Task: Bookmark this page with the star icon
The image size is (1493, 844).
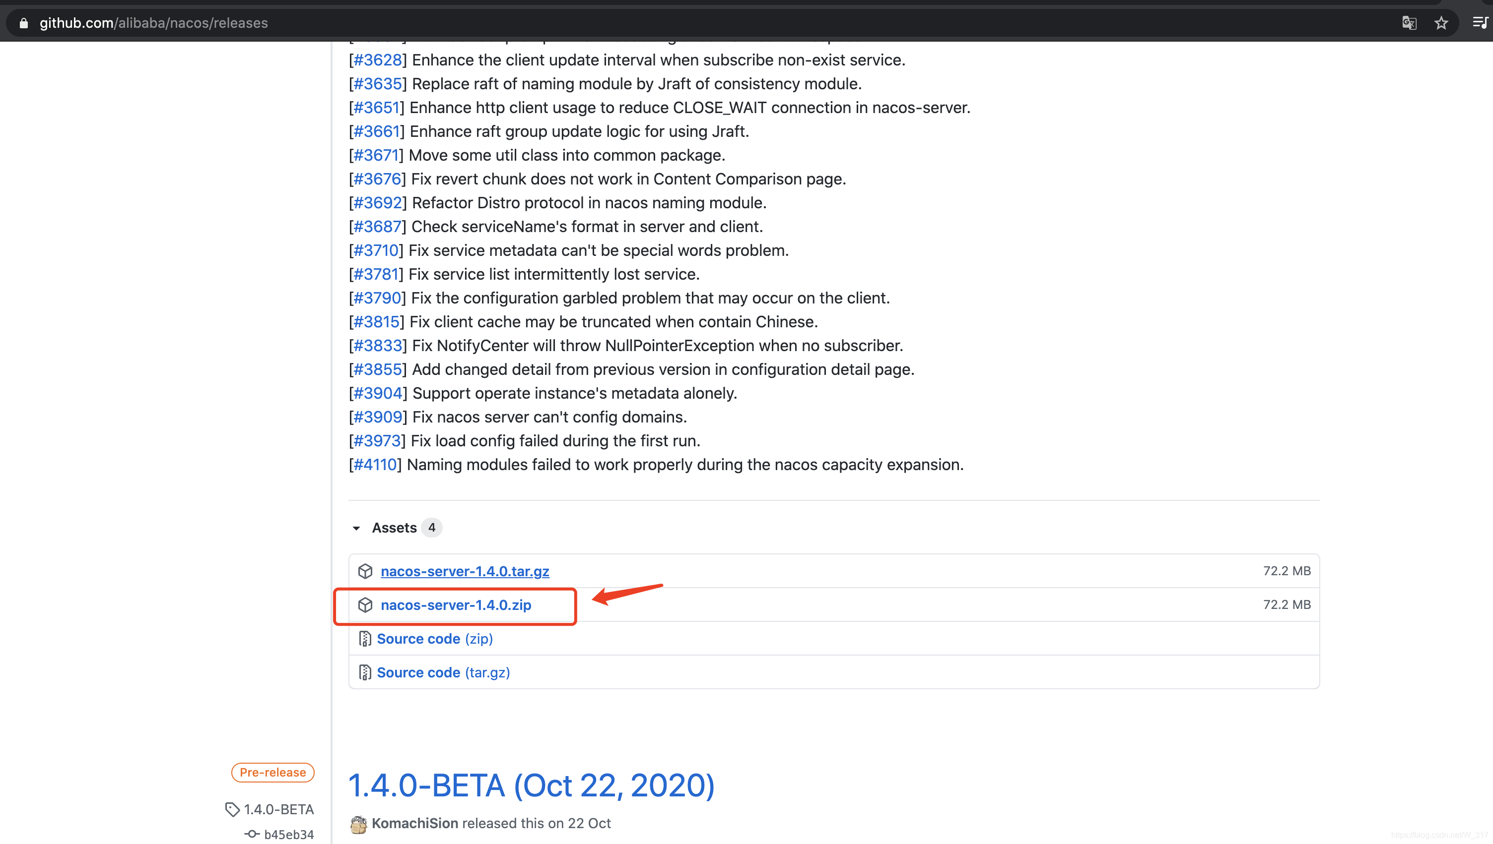Action: tap(1441, 23)
